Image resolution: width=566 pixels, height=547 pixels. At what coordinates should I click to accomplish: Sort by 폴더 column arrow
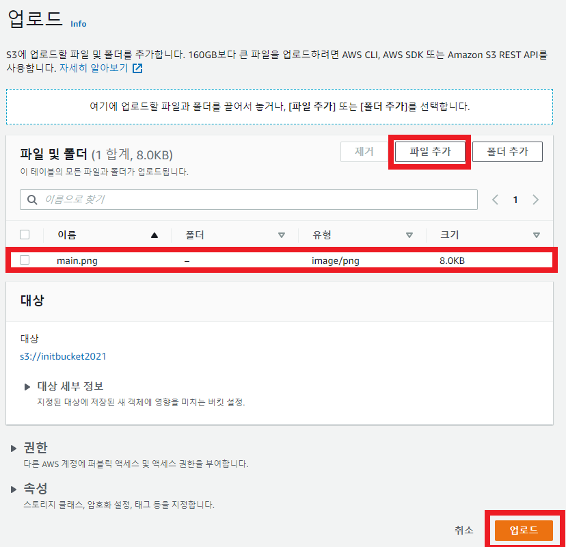click(282, 235)
